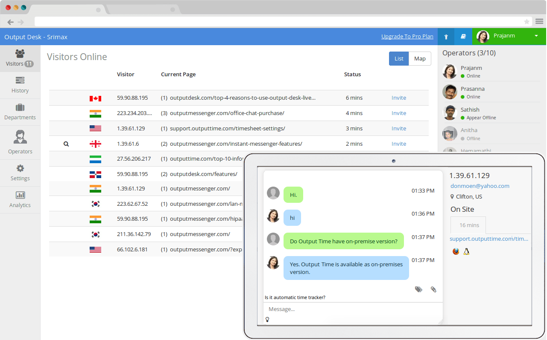This screenshot has width=547, height=340.
Task: Click the Linux penguin icon in visitor details
Action: click(x=466, y=251)
